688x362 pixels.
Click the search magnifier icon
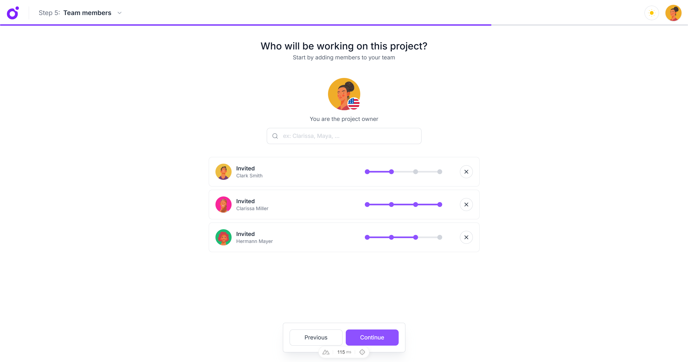point(275,136)
